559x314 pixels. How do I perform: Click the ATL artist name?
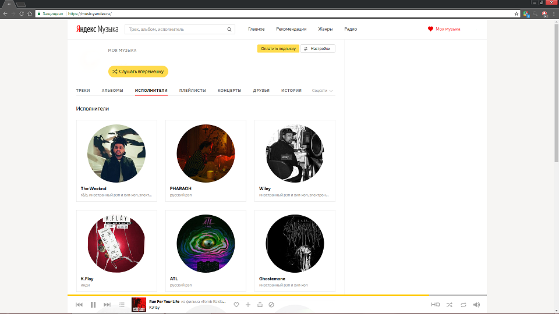click(174, 279)
